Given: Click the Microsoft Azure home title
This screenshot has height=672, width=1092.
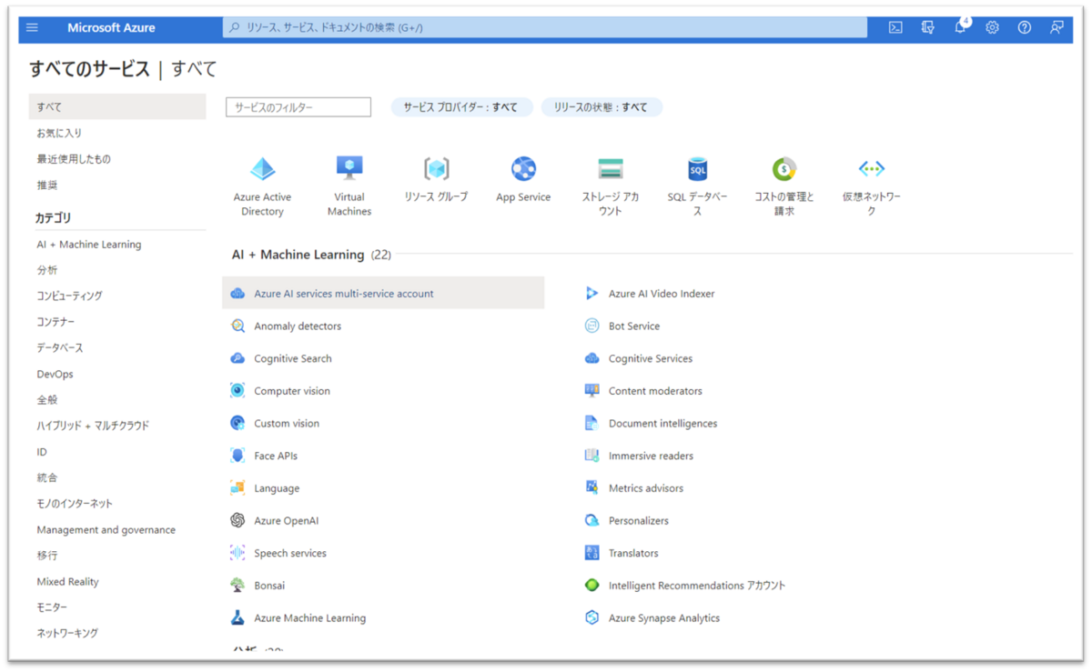Looking at the screenshot, I should click(111, 27).
